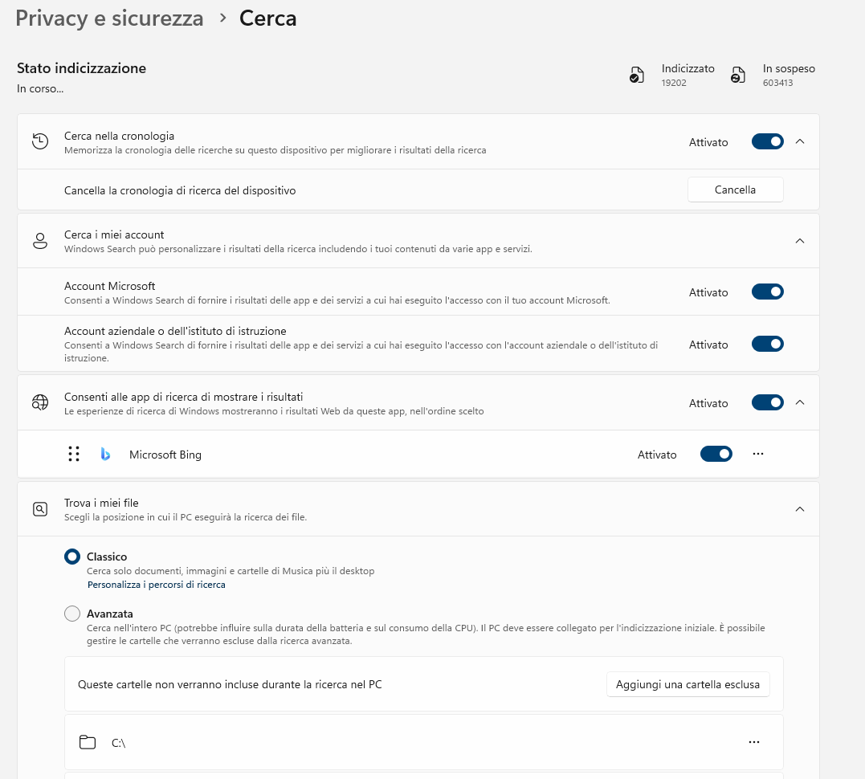Click the pending files document icon

tap(737, 75)
